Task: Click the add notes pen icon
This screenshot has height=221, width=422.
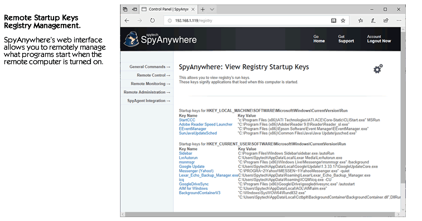Action: coord(373,21)
